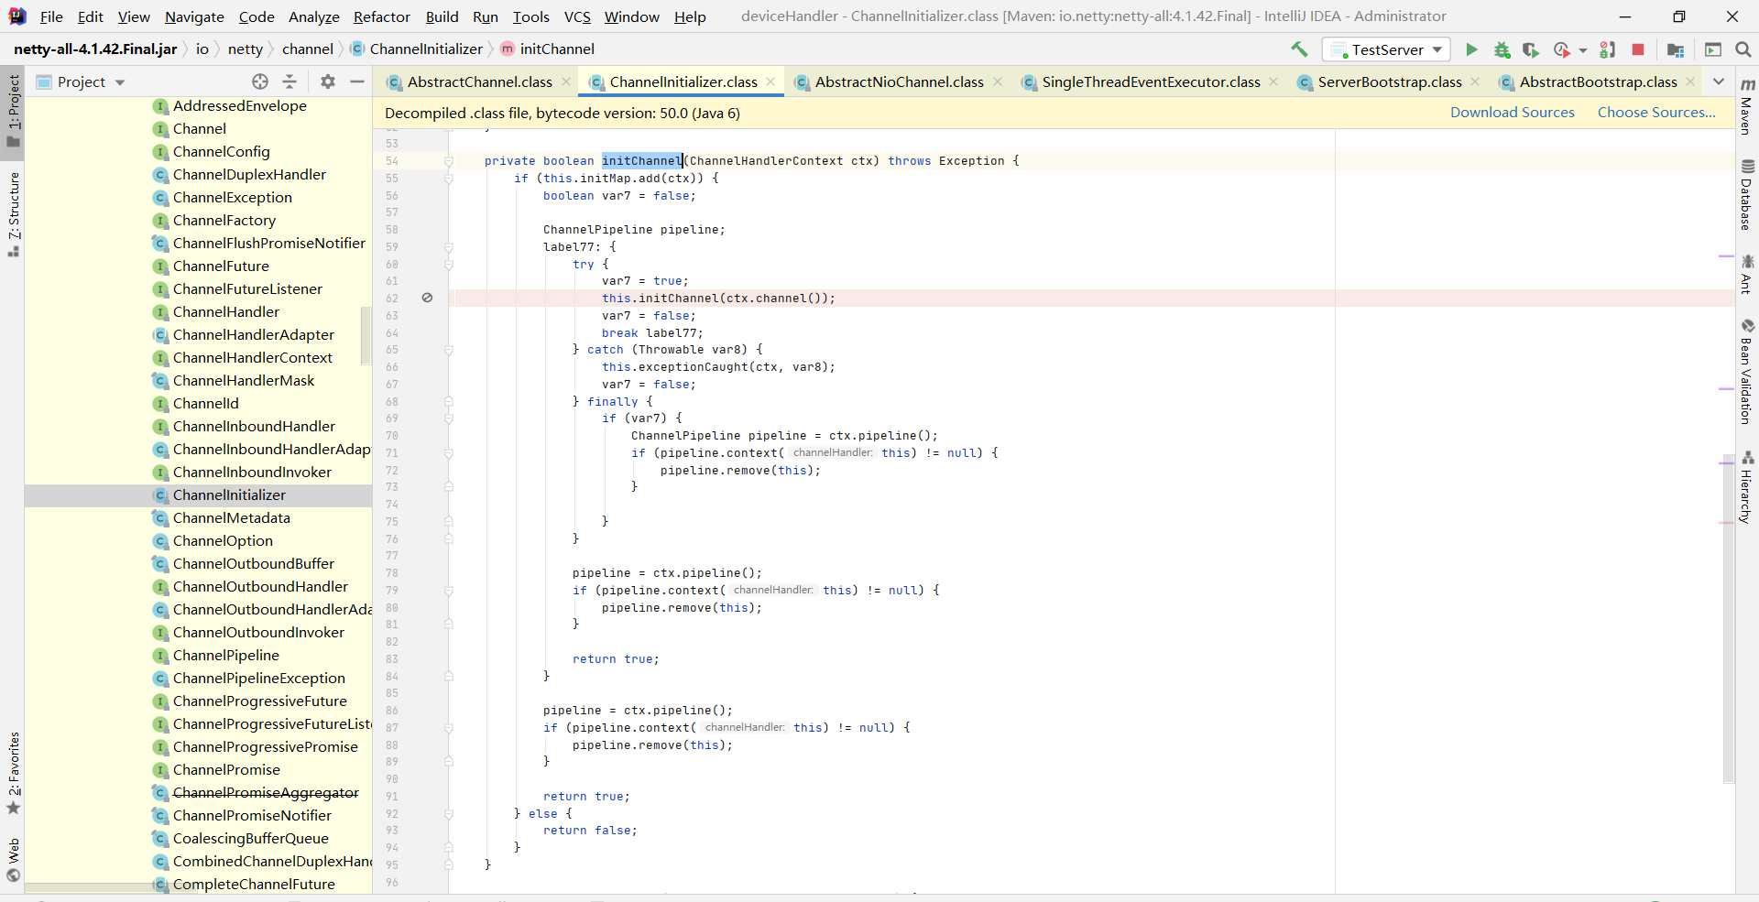
Task: Collapse the initChannel method fold at line 54
Action: point(449,161)
